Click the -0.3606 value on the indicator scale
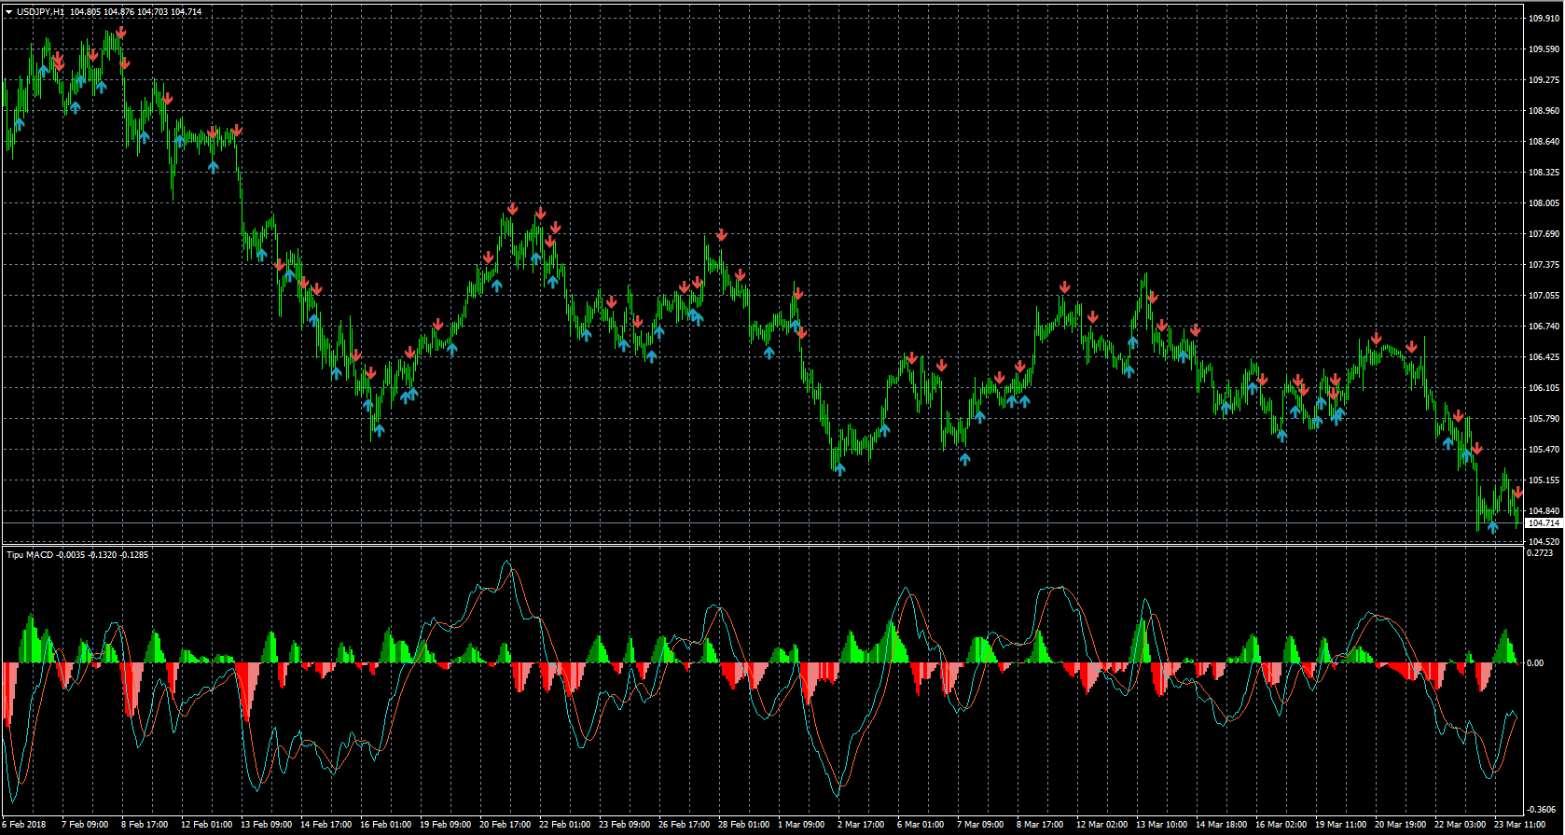The height and width of the screenshot is (835, 1565). point(1541,809)
